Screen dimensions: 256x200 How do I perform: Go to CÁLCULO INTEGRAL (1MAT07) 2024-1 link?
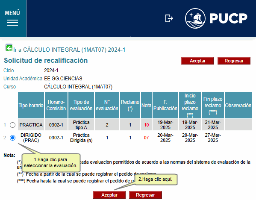click(69, 50)
